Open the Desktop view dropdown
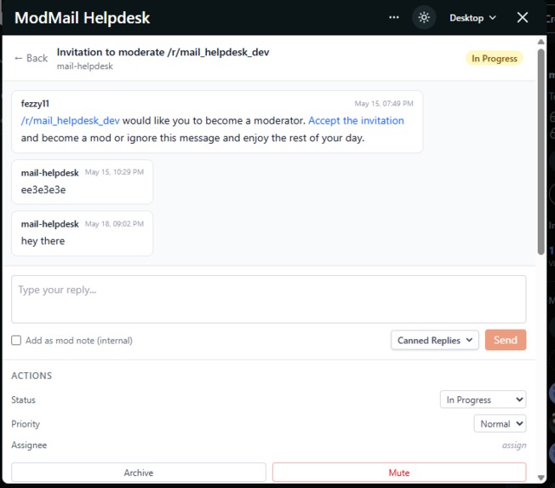This screenshot has height=488, width=555. (472, 18)
